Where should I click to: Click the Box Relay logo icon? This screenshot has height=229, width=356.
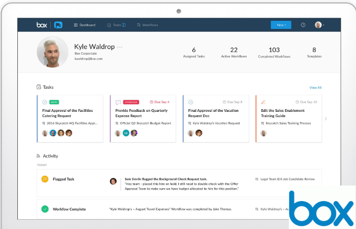pyautogui.click(x=58, y=25)
